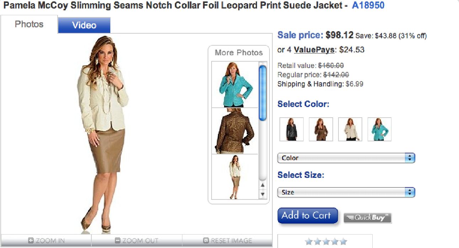Open the Color dropdown menu
The height and width of the screenshot is (248, 459).
coord(346,158)
